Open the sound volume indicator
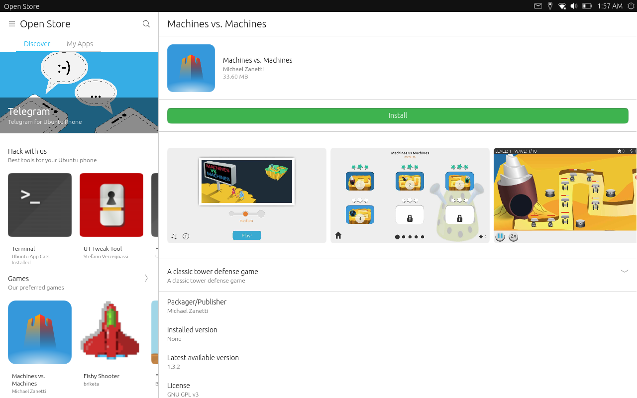This screenshot has width=637, height=398. pos(574,6)
